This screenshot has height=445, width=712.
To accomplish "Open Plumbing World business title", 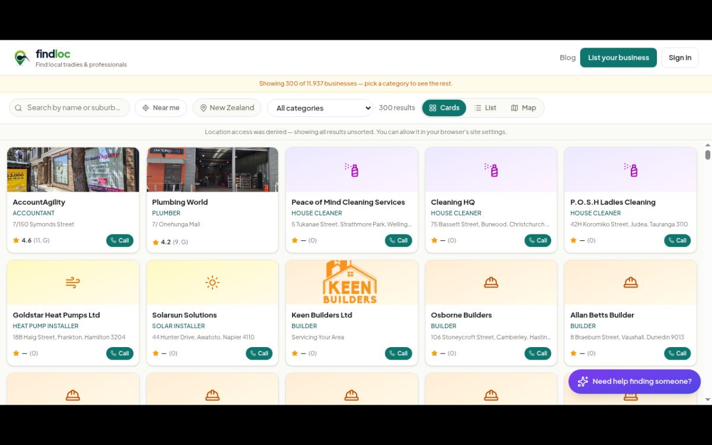I will [x=180, y=202].
